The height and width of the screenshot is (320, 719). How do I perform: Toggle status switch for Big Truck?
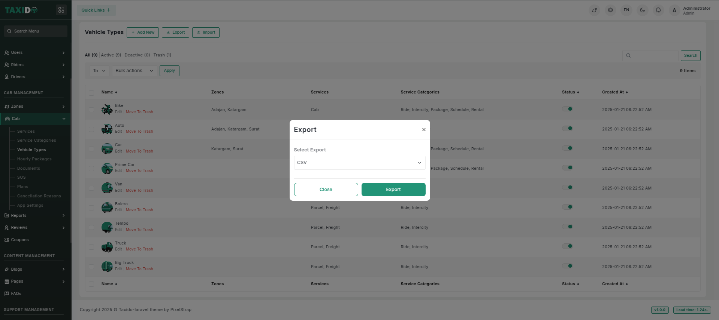567,266
